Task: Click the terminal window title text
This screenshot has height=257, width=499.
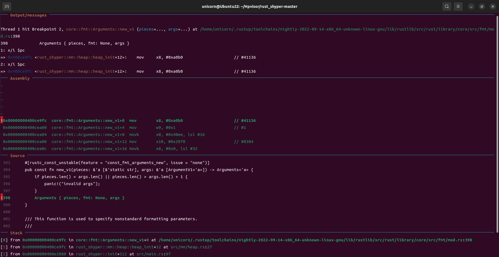Action: pyautogui.click(x=250, y=6)
